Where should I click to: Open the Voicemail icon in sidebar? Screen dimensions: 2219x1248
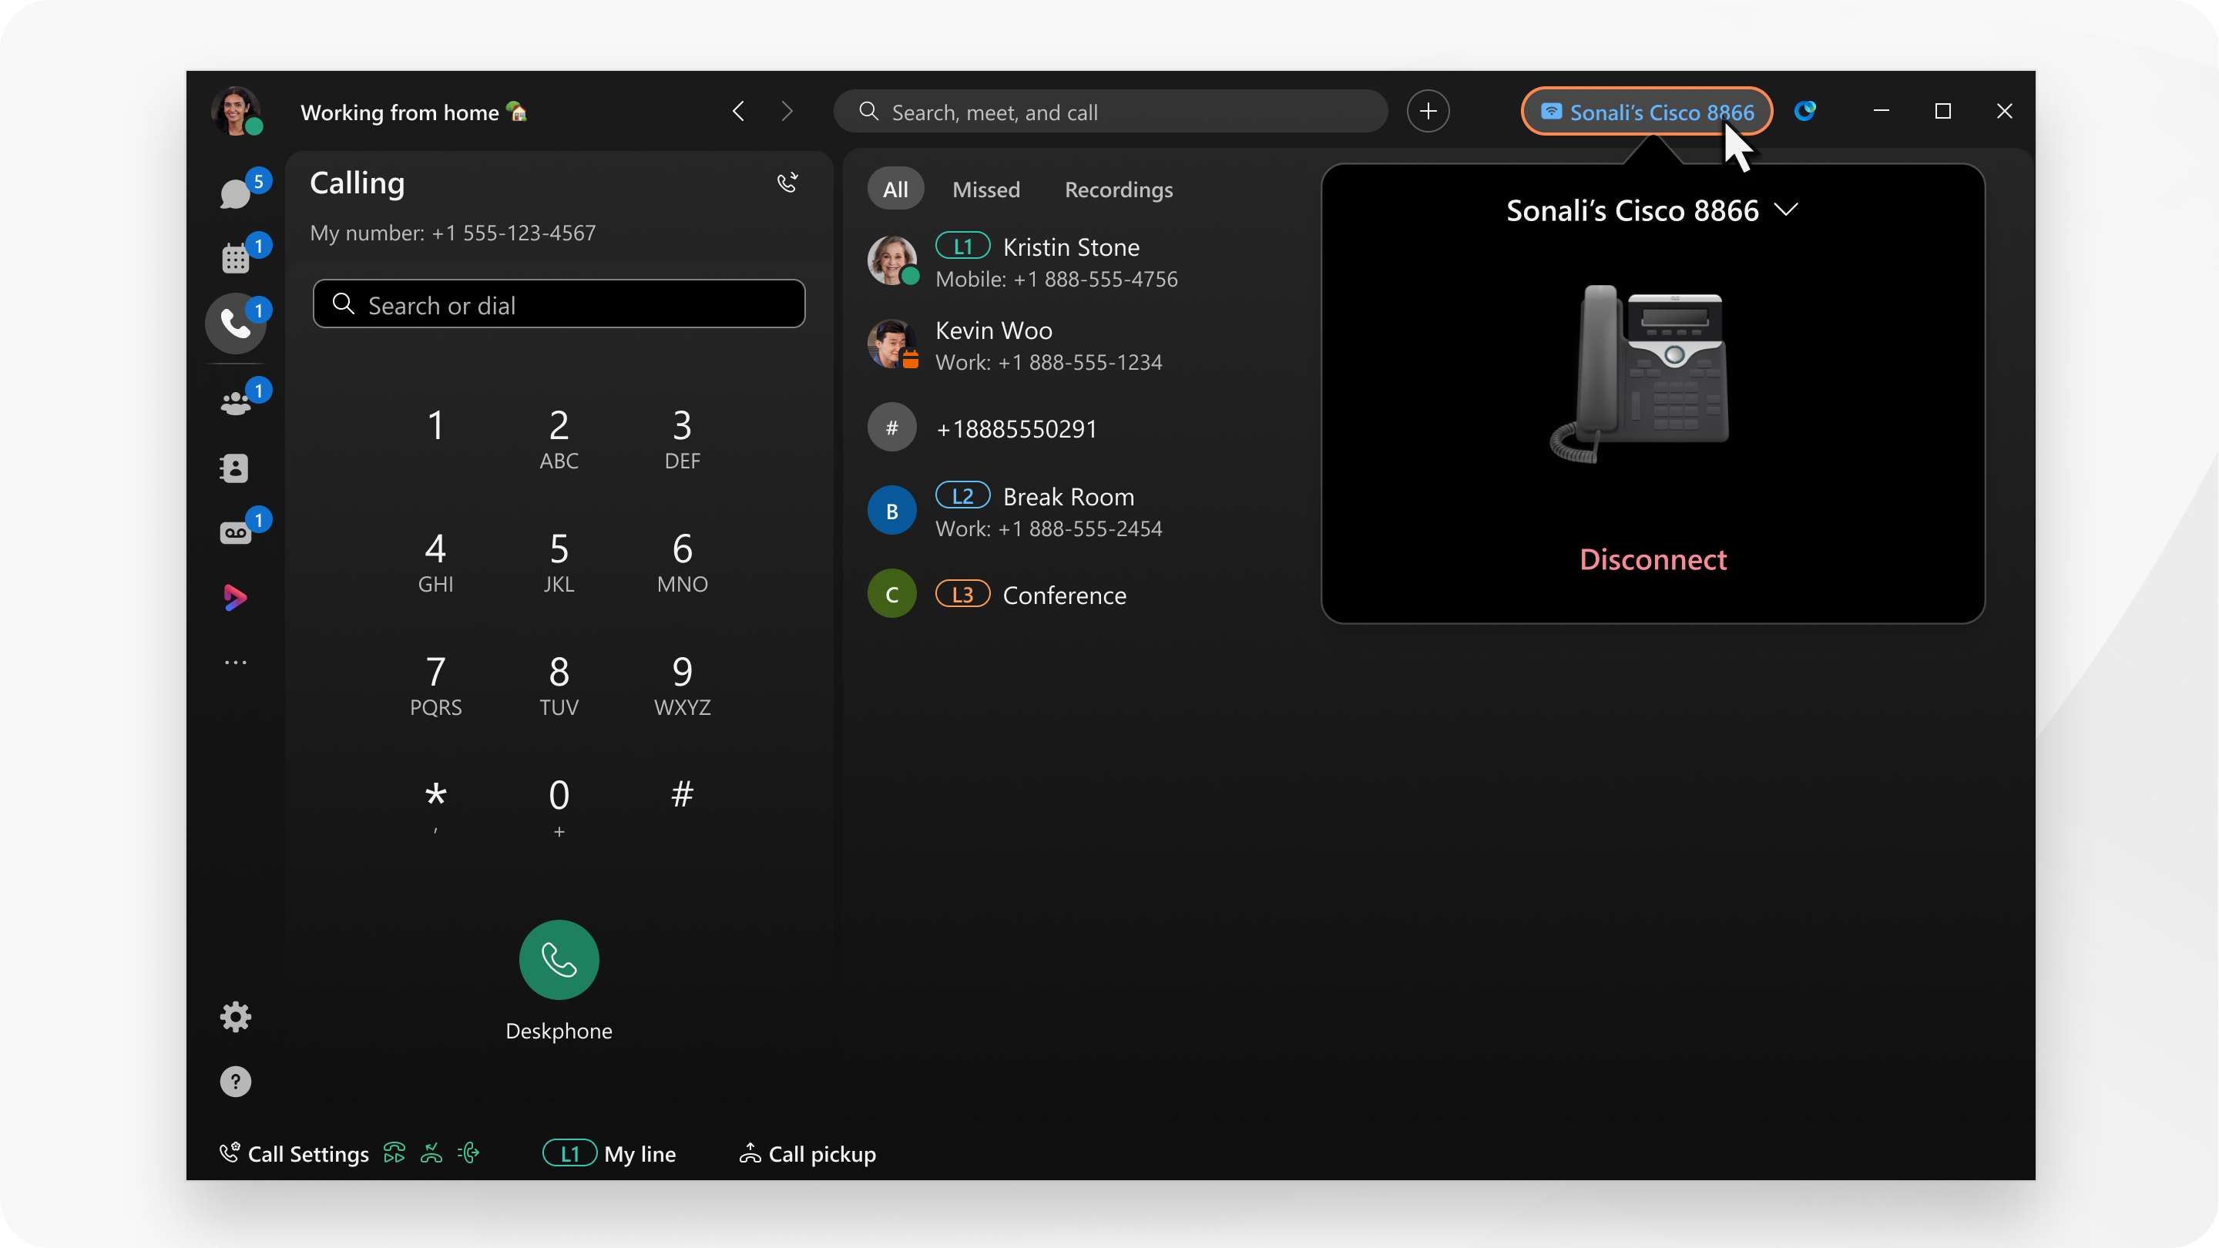coord(234,533)
